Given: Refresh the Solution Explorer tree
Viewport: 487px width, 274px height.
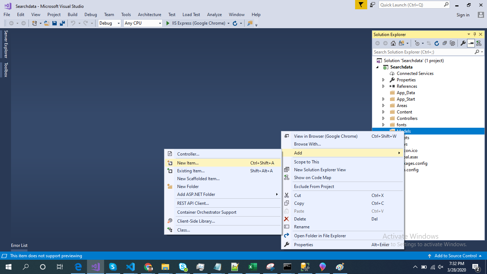Looking at the screenshot, I should 436,43.
